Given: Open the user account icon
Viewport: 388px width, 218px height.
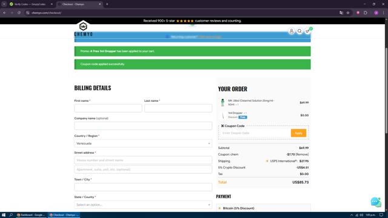Looking at the screenshot, I should [291, 31].
